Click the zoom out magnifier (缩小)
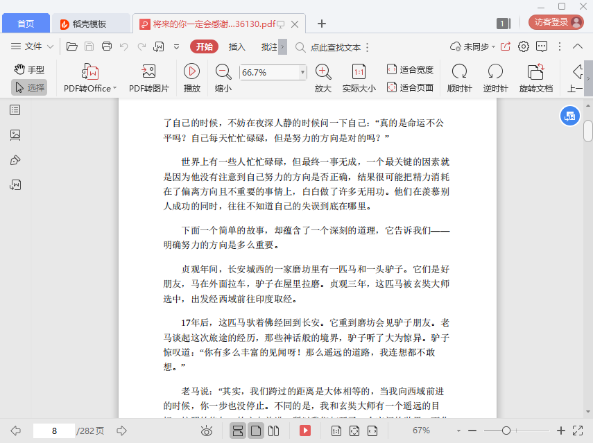 (x=223, y=71)
